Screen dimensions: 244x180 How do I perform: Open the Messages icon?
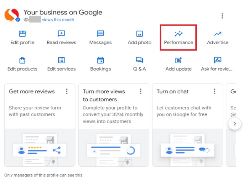101,34
